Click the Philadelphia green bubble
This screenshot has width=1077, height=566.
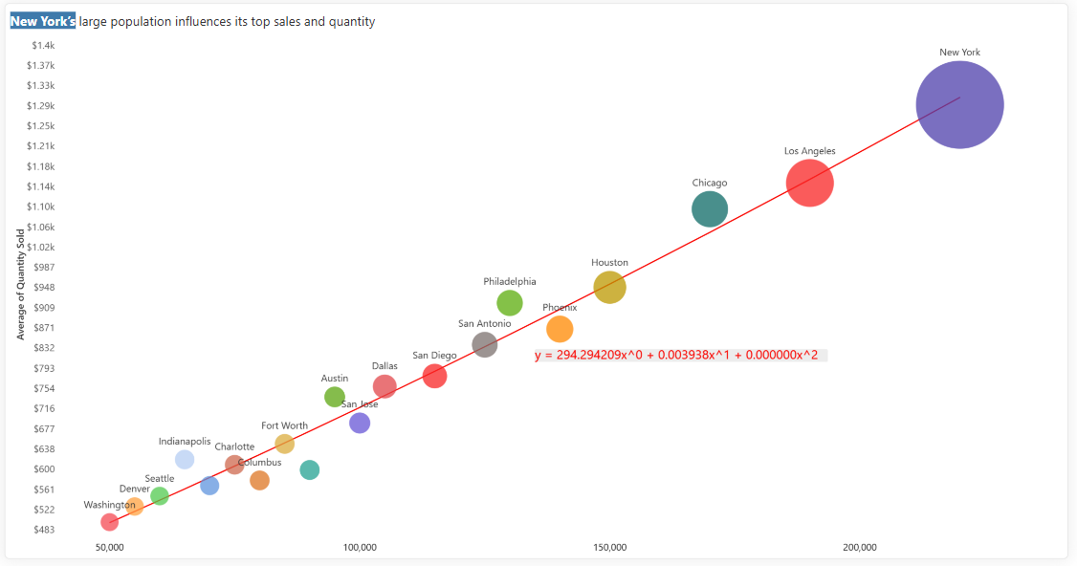point(510,303)
